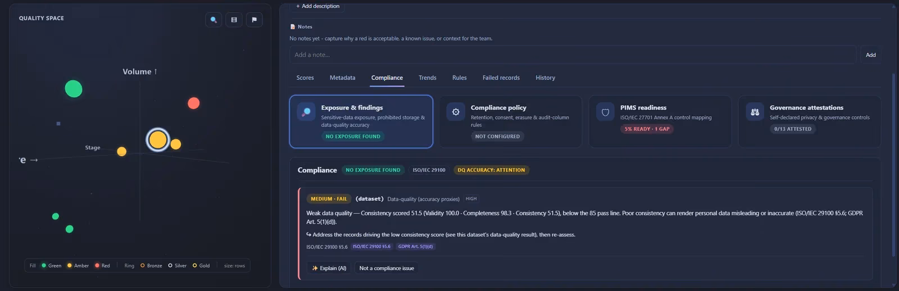Open the PIMS readiness card

pyautogui.click(x=660, y=121)
